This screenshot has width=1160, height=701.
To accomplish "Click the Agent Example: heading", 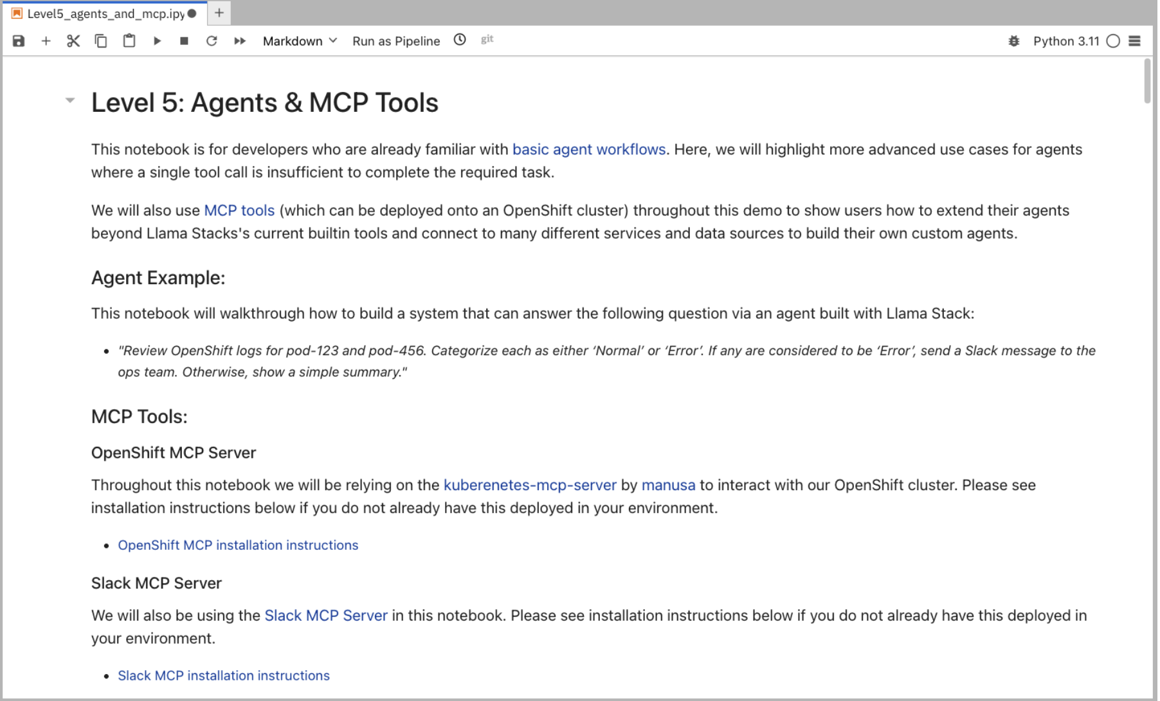I will coord(158,278).
